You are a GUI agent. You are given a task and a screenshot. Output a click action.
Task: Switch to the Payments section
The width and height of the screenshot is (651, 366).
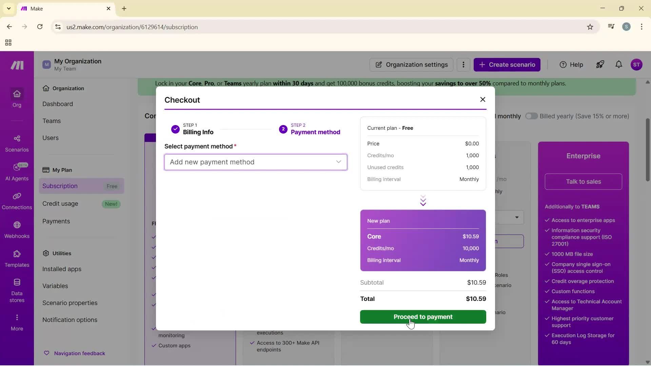(56, 221)
